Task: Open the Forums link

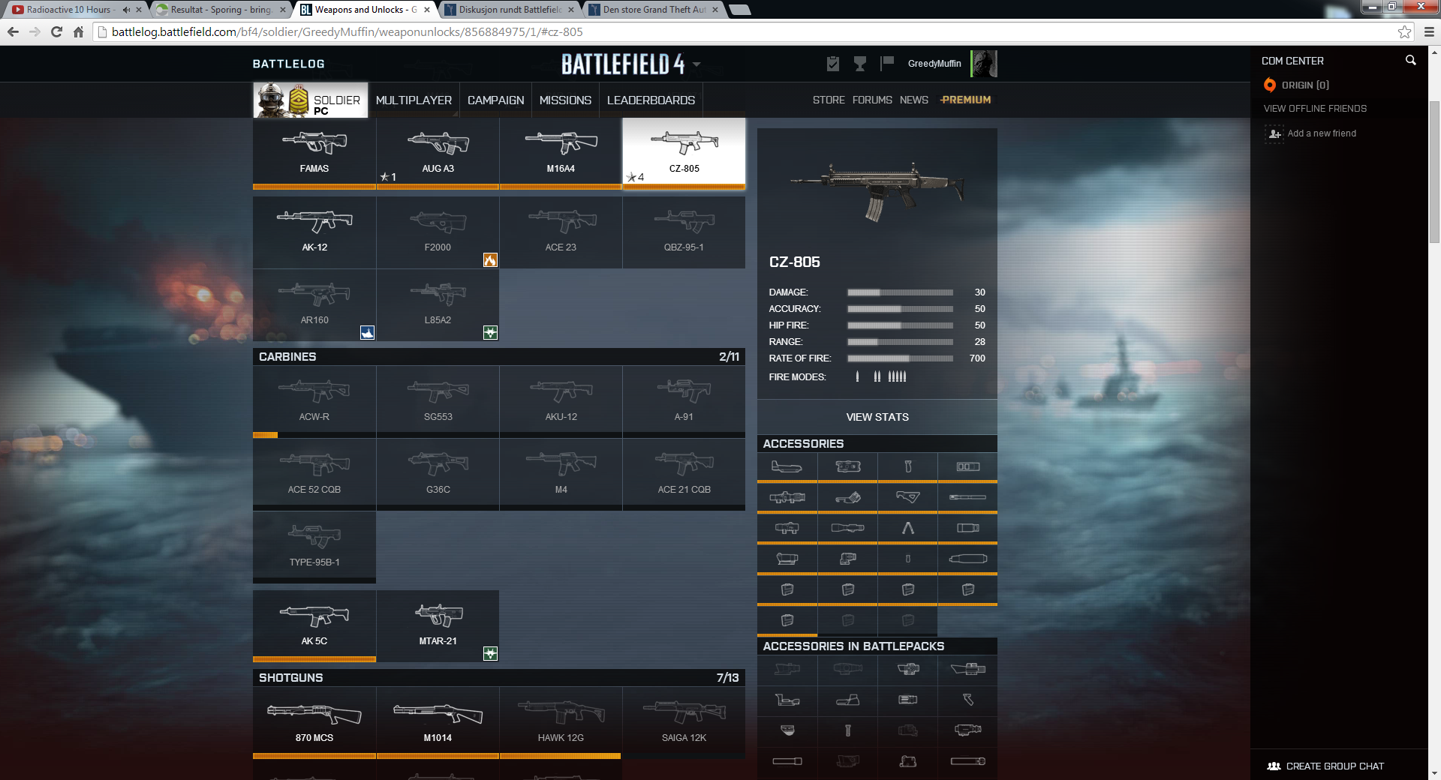Action: click(872, 100)
